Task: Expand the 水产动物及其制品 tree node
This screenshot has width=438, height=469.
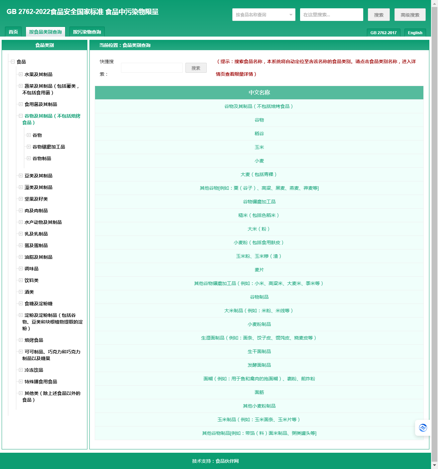Action: pos(21,222)
